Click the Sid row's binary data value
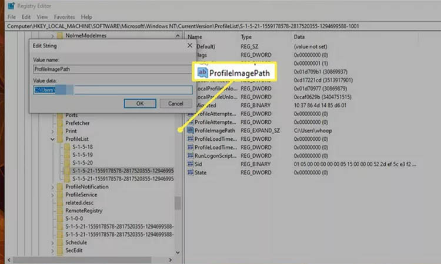 pyautogui.click(x=355, y=164)
